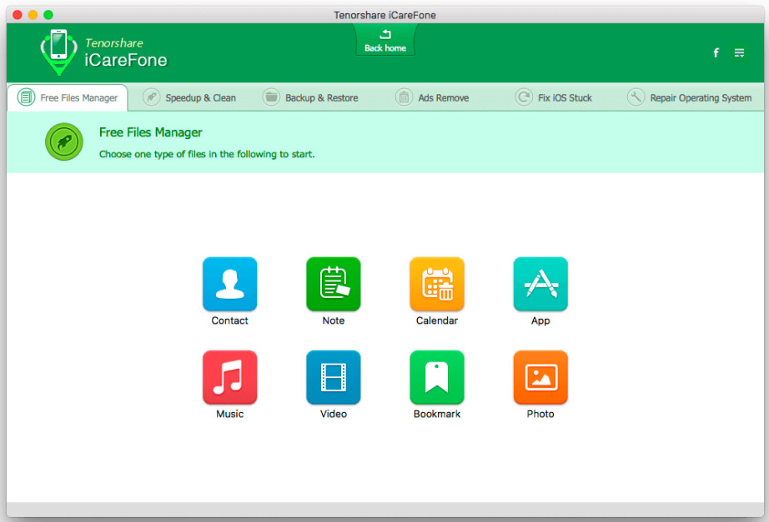Go to the Ads Remove tab

click(x=433, y=97)
